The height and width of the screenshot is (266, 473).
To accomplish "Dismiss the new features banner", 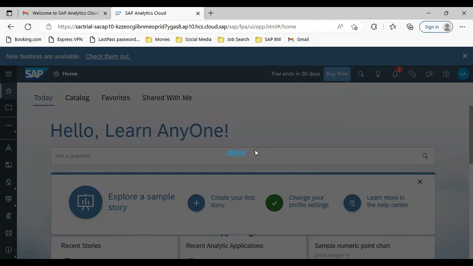I will (x=465, y=56).
